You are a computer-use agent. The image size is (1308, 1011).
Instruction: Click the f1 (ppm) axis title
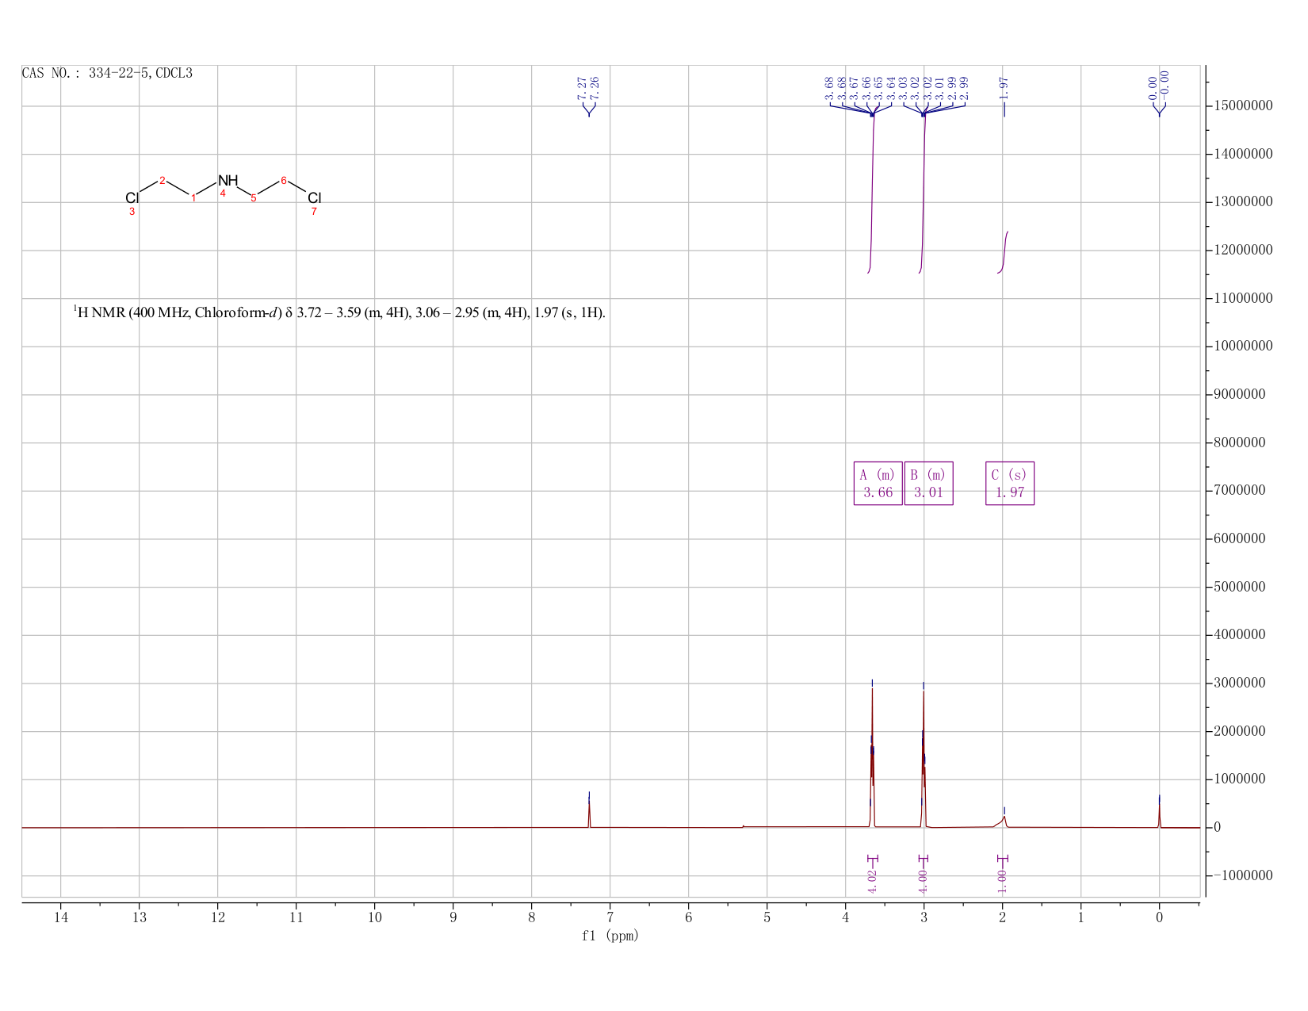click(x=610, y=936)
